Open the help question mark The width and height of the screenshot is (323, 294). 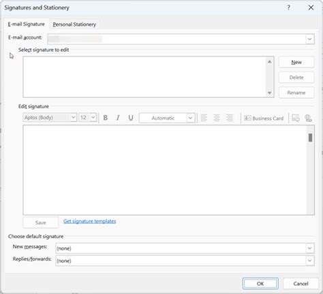point(288,7)
